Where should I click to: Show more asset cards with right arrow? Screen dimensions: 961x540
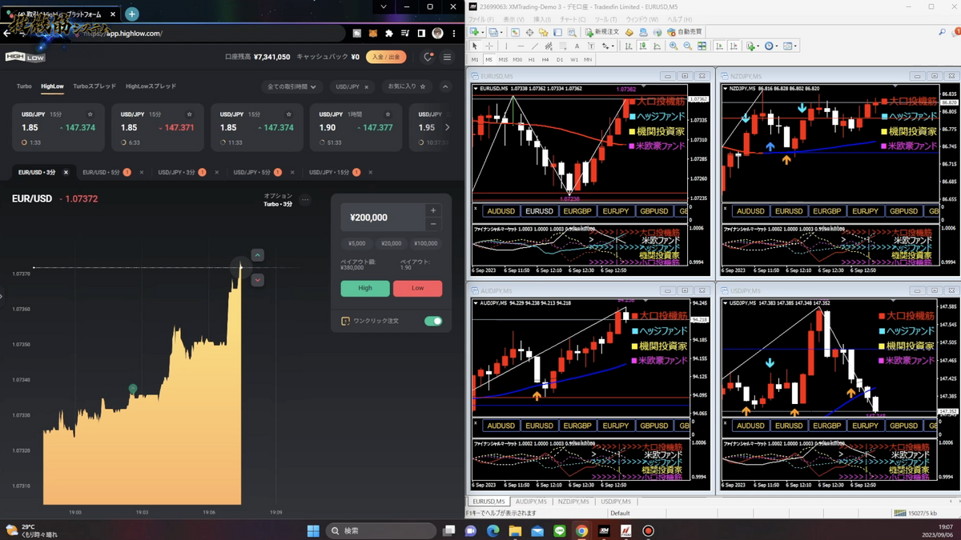click(447, 127)
